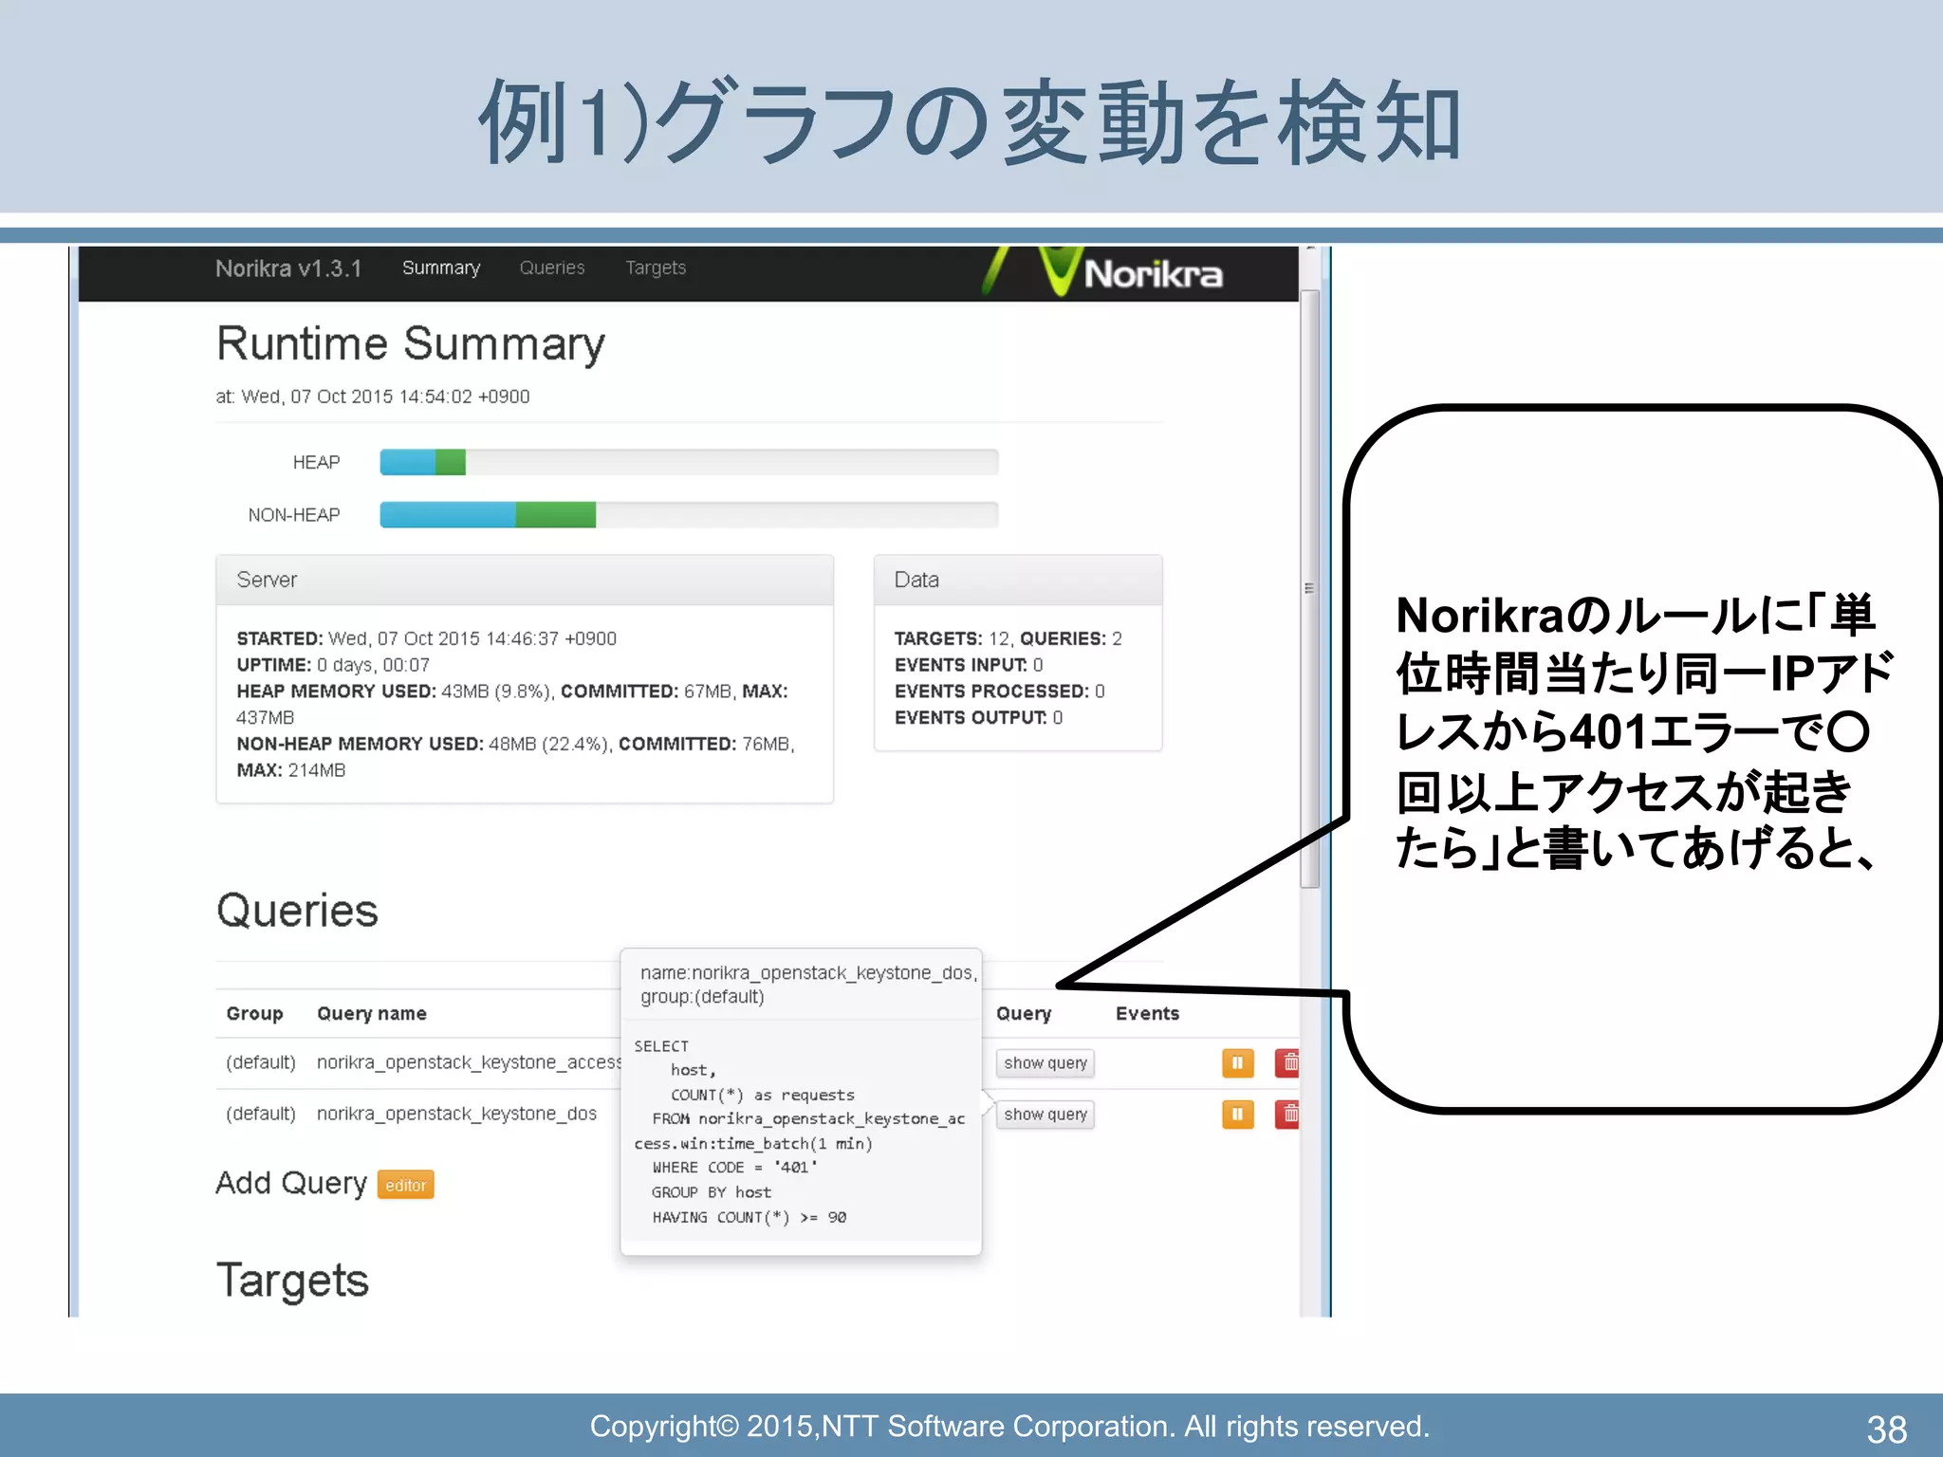1943x1457 pixels.
Task: Click the GROUP BY host line
Action: click(711, 1192)
